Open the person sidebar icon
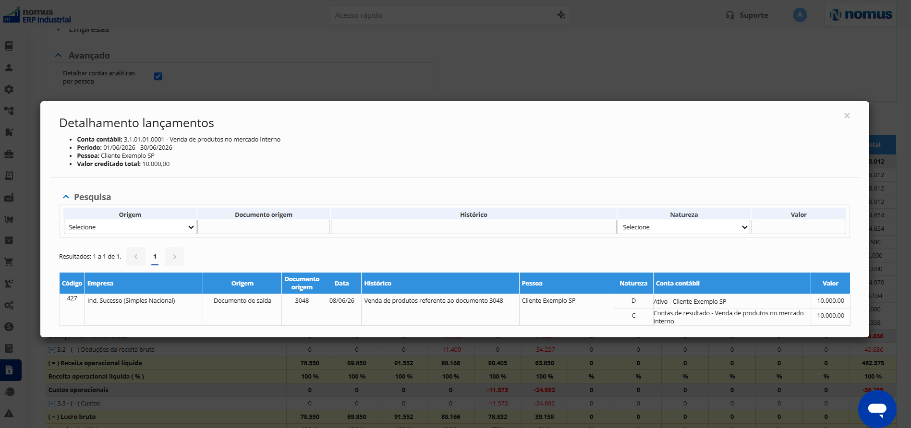Screen dimensions: 911x428 9,68
